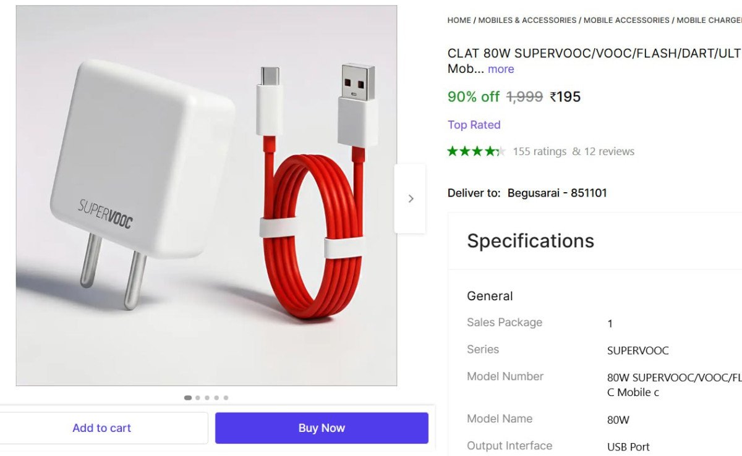Go to MOBILES & ACCESSORIES breadcrumb
Image resolution: width=742 pixels, height=456 pixels.
click(x=527, y=20)
